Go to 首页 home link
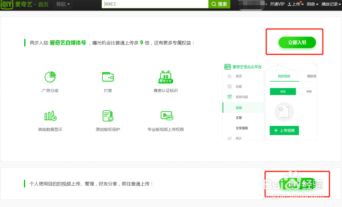 coord(43,4)
